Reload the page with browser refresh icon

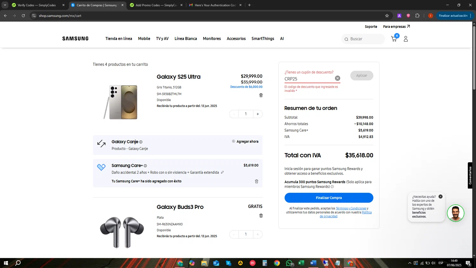point(23,16)
